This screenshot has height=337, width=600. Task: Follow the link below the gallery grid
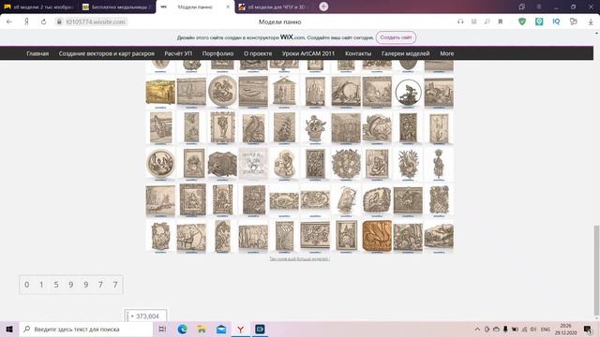pyautogui.click(x=299, y=258)
